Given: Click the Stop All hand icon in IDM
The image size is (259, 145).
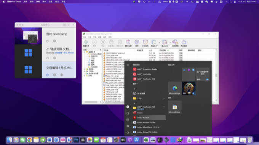Looking at the screenshot, I should [x=111, y=42].
